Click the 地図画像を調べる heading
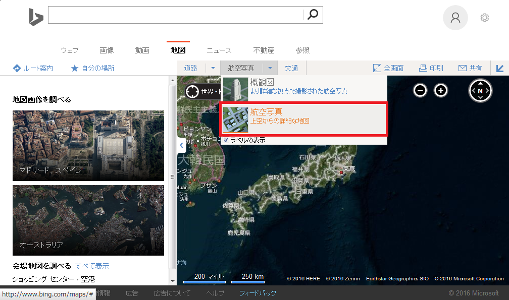The height and width of the screenshot is (300, 509). coord(41,99)
